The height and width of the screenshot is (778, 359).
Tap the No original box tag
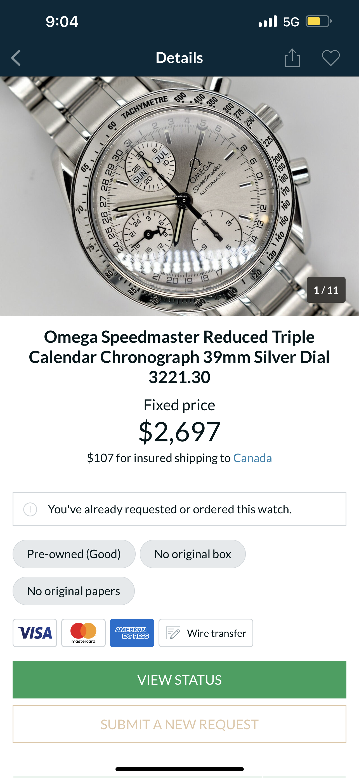pos(193,554)
